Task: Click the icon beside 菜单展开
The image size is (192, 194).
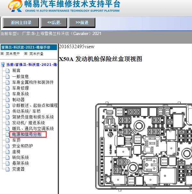Action: pyautogui.click(x=2, y=54)
